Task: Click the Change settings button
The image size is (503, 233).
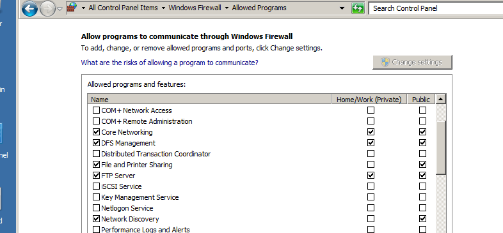Action: 412,62
